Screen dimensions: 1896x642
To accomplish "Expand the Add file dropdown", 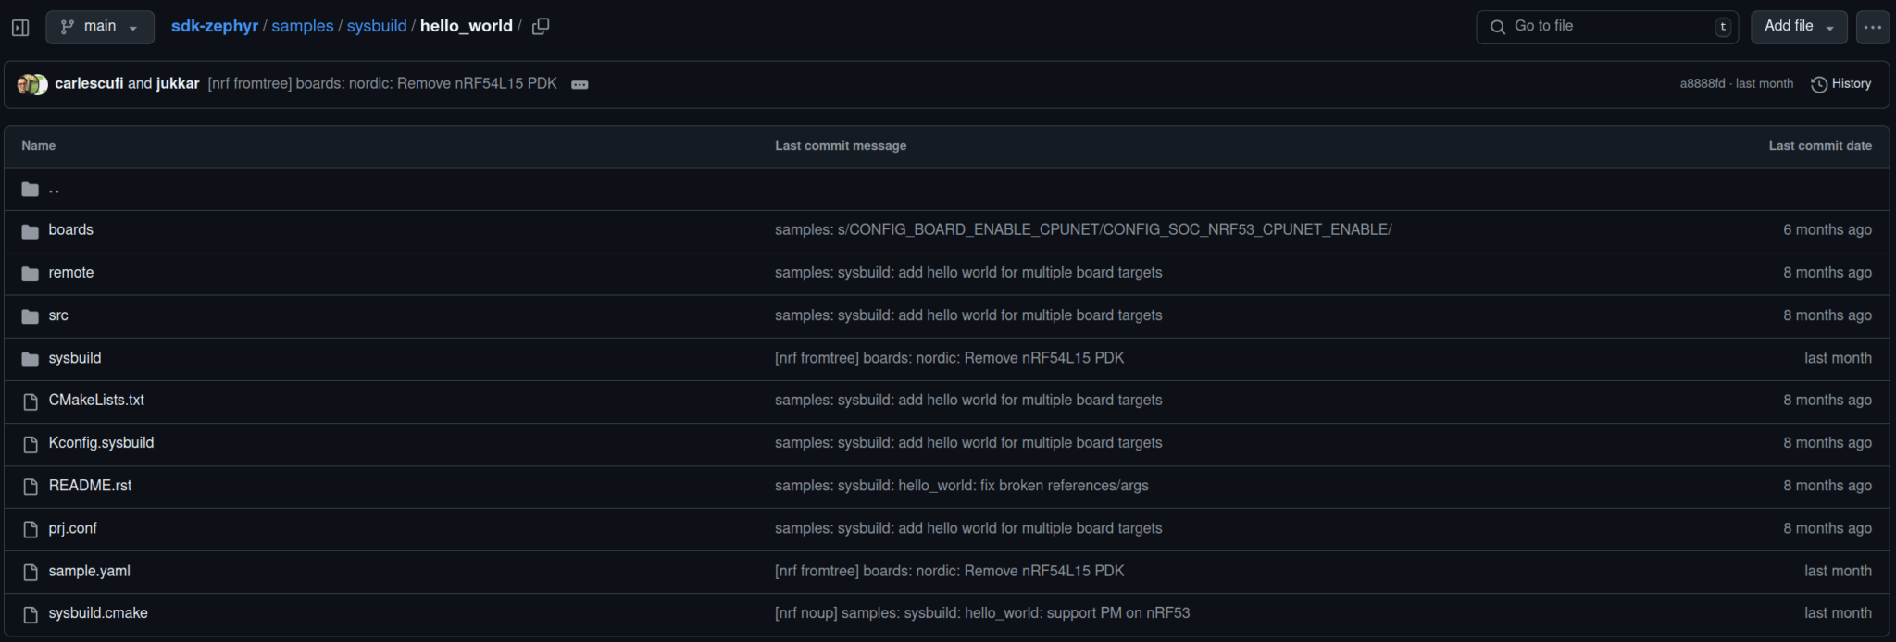I will coord(1798,27).
